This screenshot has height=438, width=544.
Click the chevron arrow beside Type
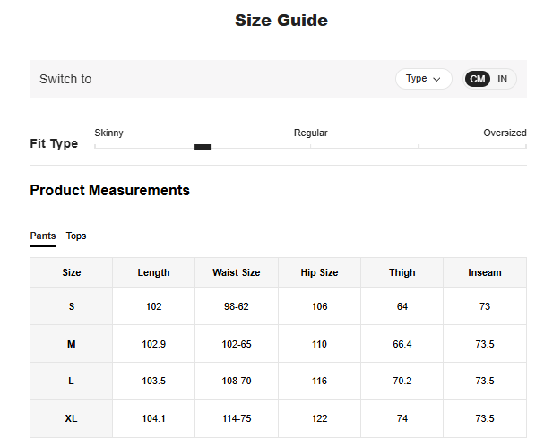click(x=436, y=79)
